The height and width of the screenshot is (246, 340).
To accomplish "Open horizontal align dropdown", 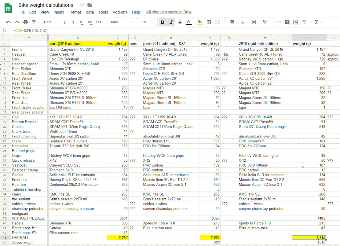I will tap(233, 22).
